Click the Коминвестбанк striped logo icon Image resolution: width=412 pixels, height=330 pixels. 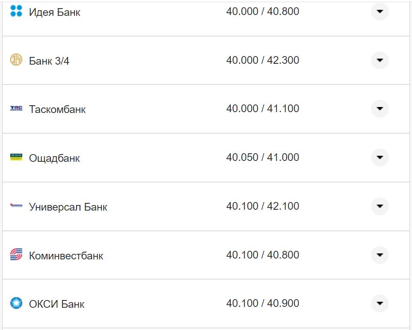coord(16,255)
